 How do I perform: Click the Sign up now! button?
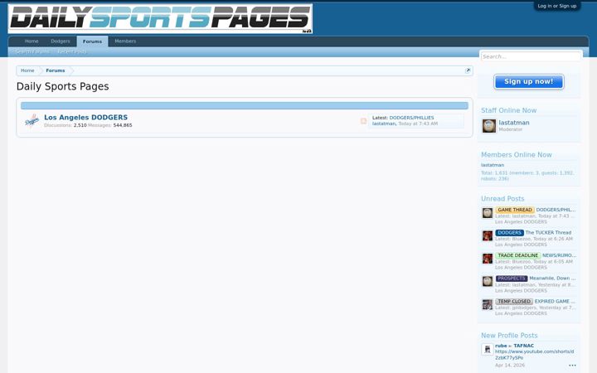(529, 81)
